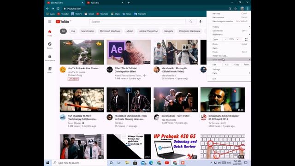The height and width of the screenshot is (166, 295).
Task: Select the All filter chip
Action: [63, 31]
